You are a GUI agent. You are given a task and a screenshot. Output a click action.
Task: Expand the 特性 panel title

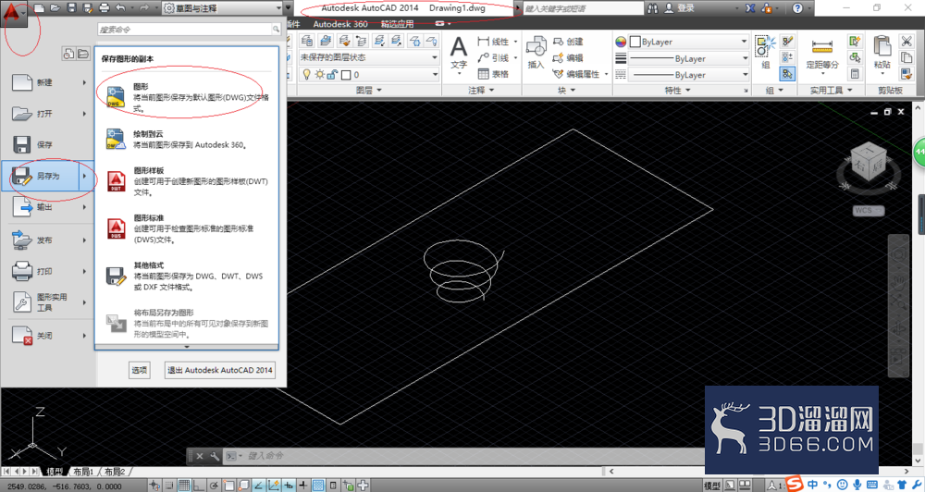pos(677,91)
